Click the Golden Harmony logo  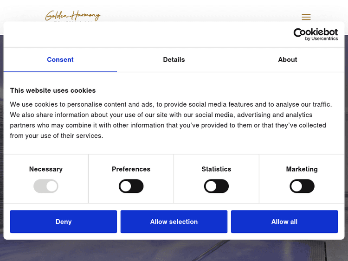click(x=73, y=16)
